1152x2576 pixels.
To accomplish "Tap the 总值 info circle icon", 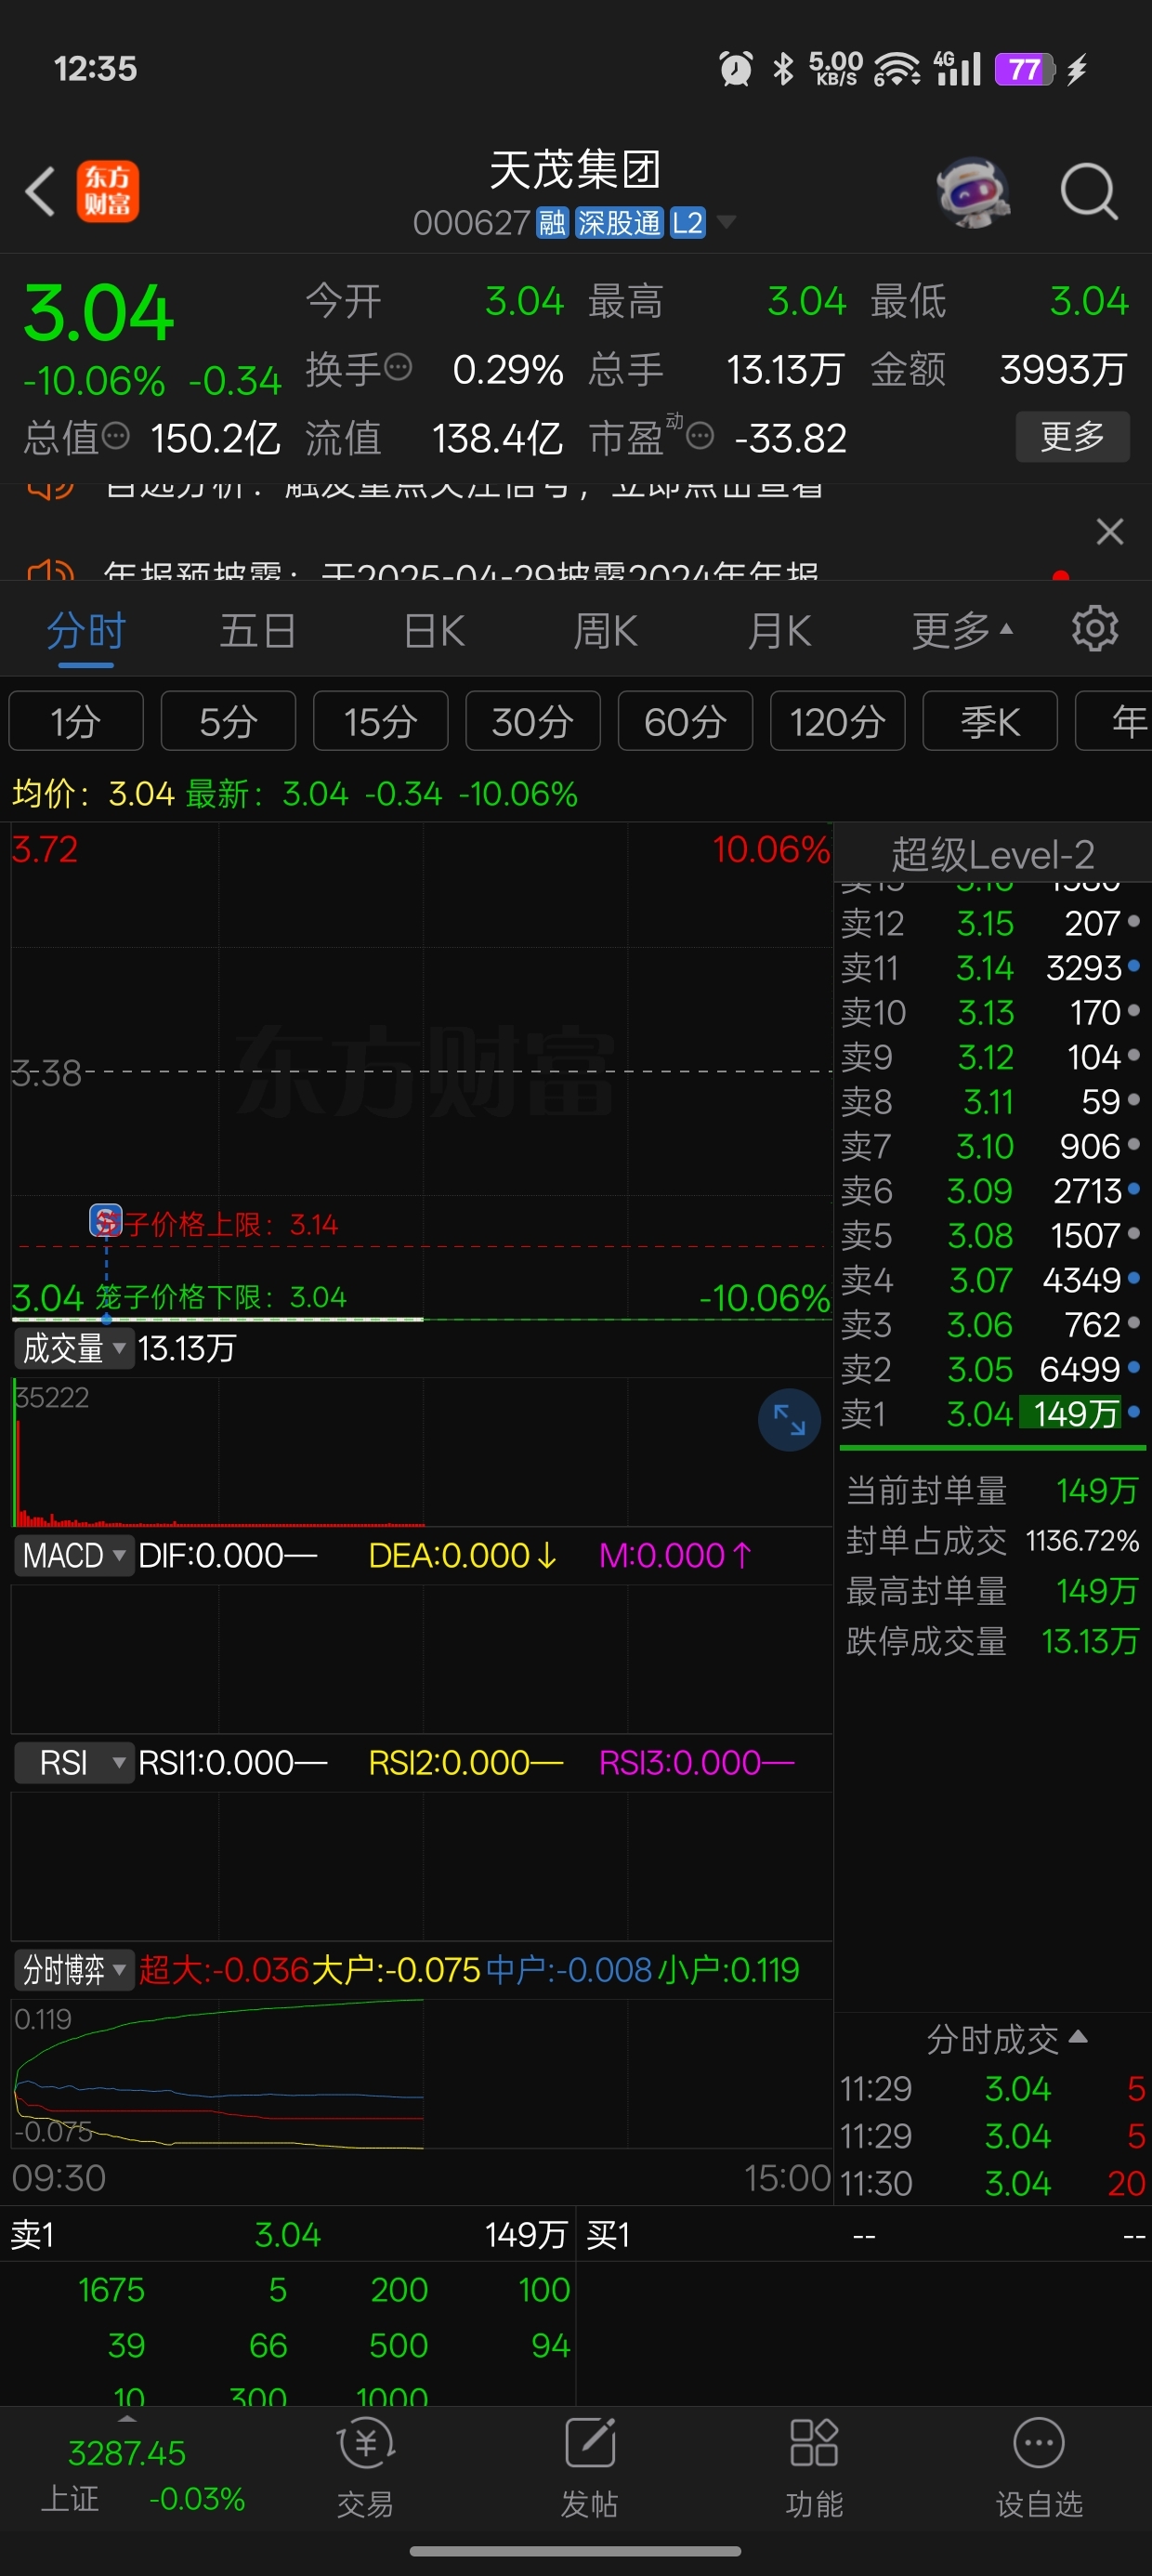I will click(116, 435).
